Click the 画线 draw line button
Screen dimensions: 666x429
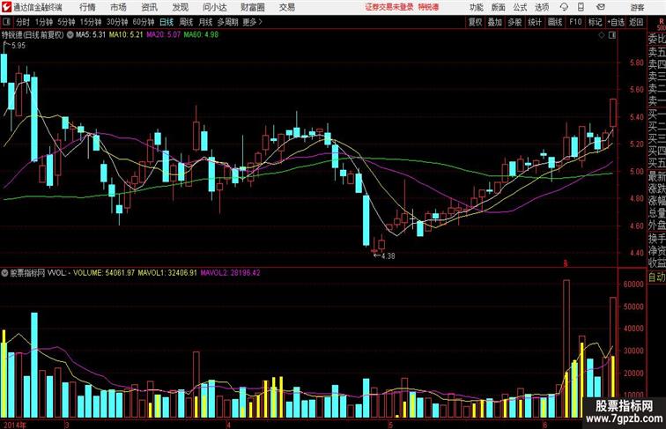[555, 22]
